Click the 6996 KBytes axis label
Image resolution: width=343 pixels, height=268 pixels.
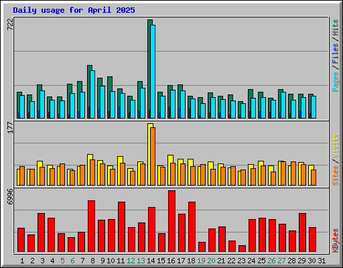[x=11, y=197]
